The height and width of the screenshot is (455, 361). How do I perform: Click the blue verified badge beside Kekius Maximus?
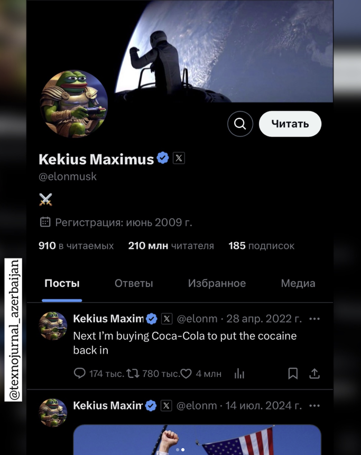(162, 158)
